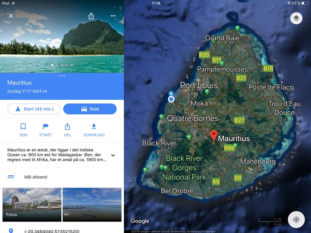Select Mål afstand measure distance

62,177
